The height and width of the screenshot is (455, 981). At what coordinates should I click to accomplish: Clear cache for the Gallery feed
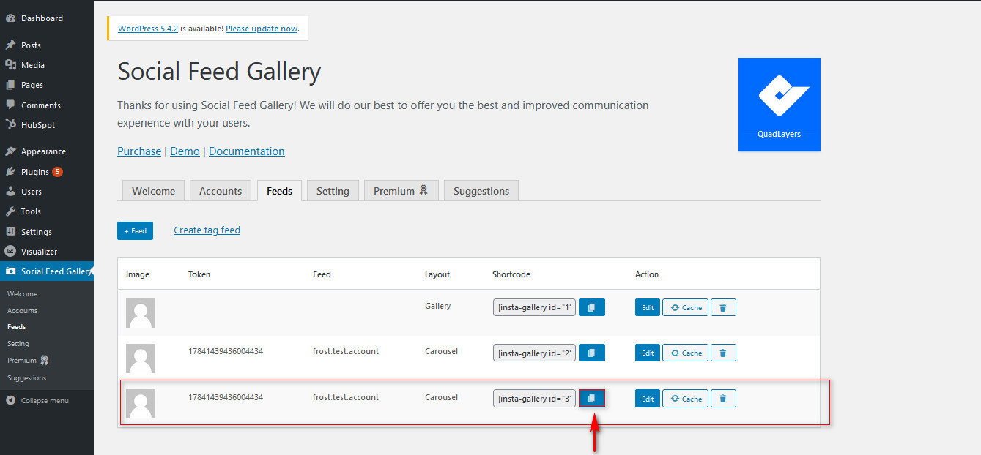coord(685,307)
